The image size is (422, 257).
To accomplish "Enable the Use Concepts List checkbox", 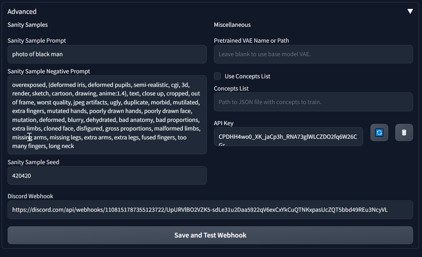I will click(217, 76).
